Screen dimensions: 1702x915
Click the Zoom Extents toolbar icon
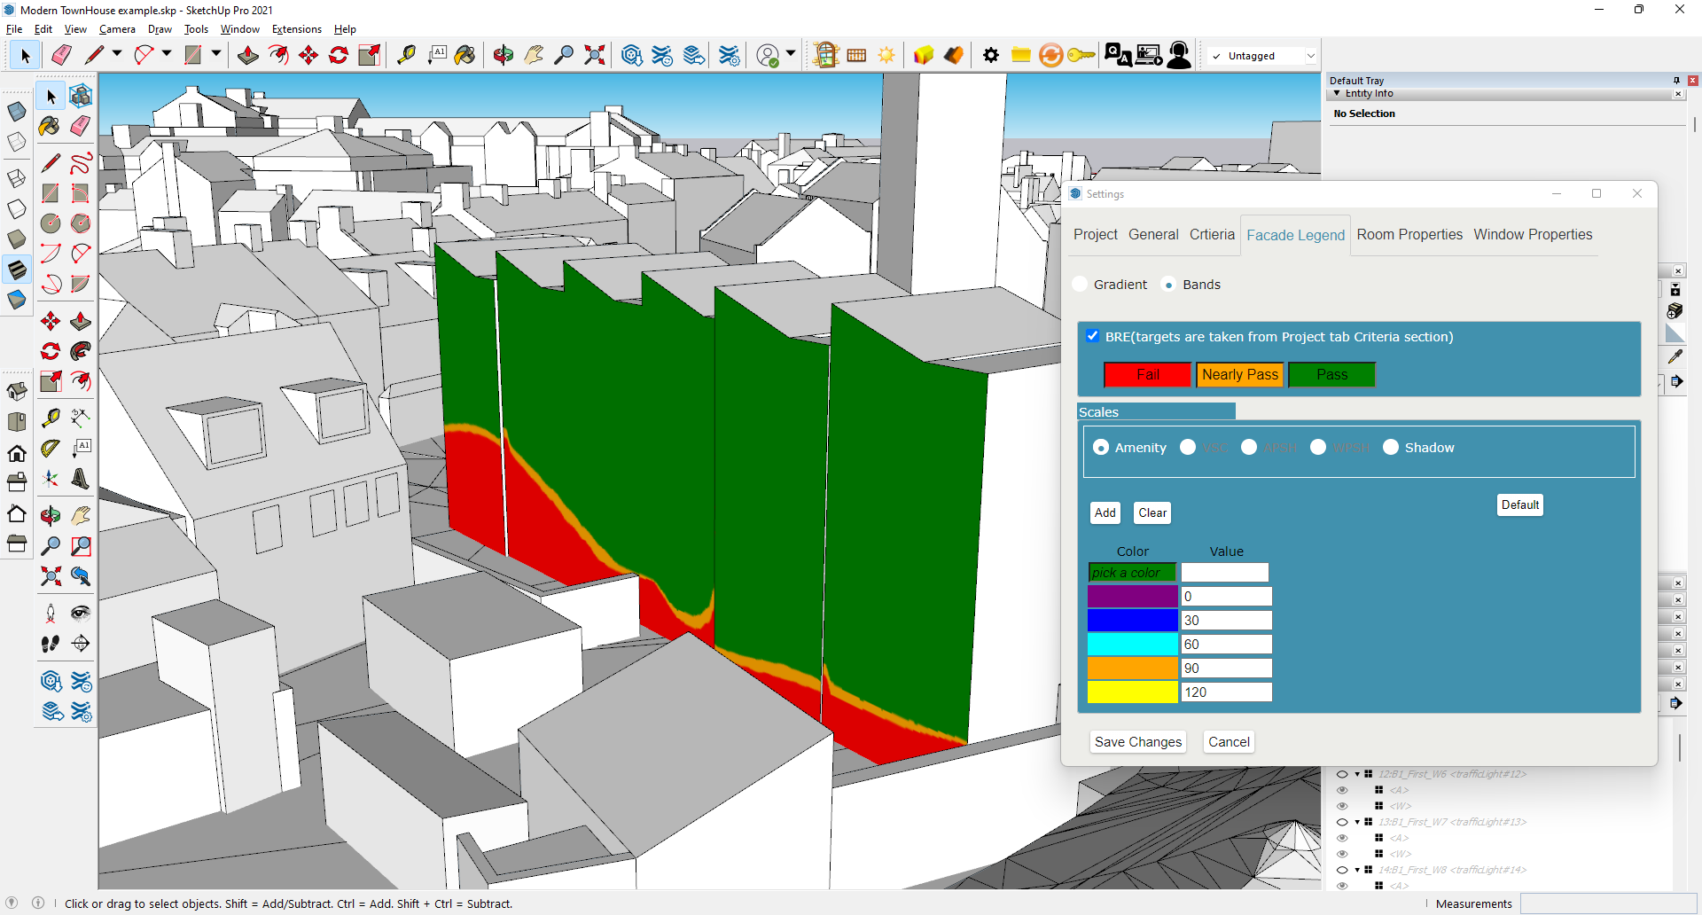click(594, 54)
